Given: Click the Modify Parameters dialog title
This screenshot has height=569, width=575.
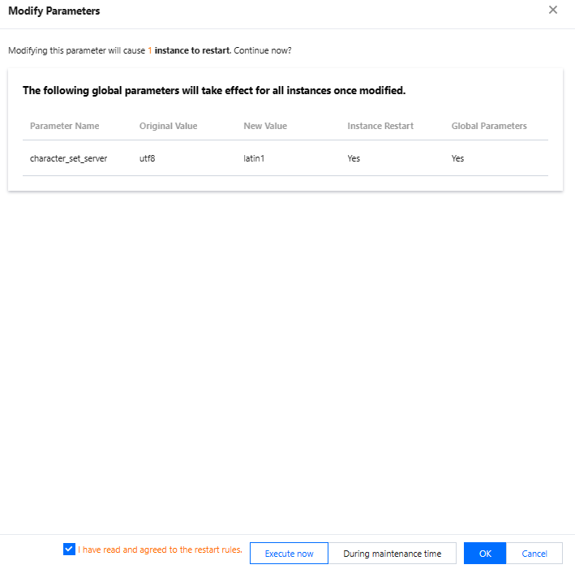Looking at the screenshot, I should click(x=54, y=11).
